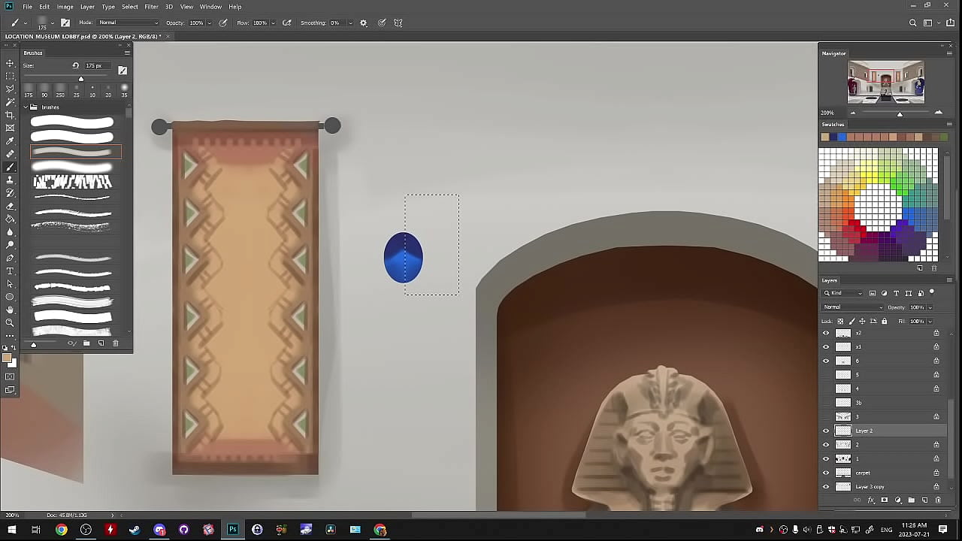This screenshot has width=962, height=541.
Task: Select the Paint Bucket tool
Action: click(10, 219)
